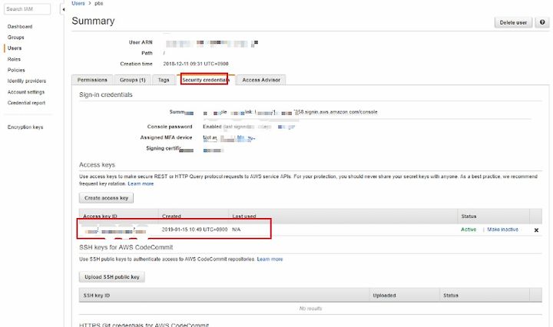Image resolution: width=553 pixels, height=327 pixels.
Task: Go to Users breadcrumb link
Action: [x=78, y=3]
